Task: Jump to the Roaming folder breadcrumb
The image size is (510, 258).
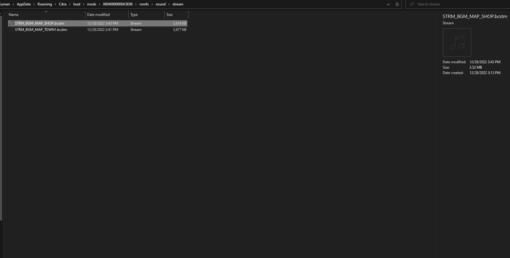Action: pyautogui.click(x=44, y=4)
